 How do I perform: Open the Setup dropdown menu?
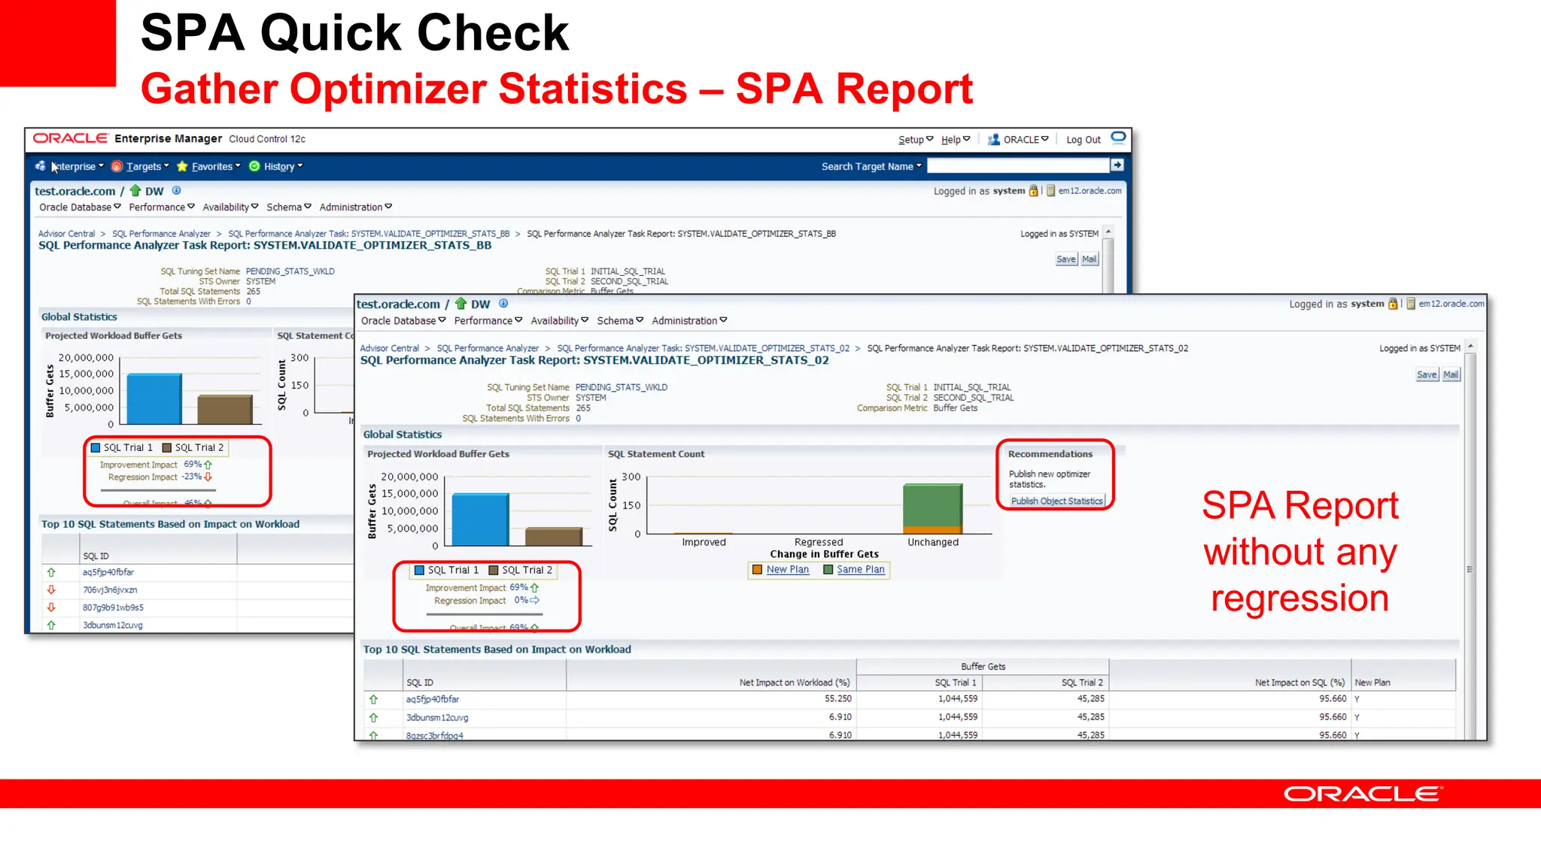coord(915,140)
